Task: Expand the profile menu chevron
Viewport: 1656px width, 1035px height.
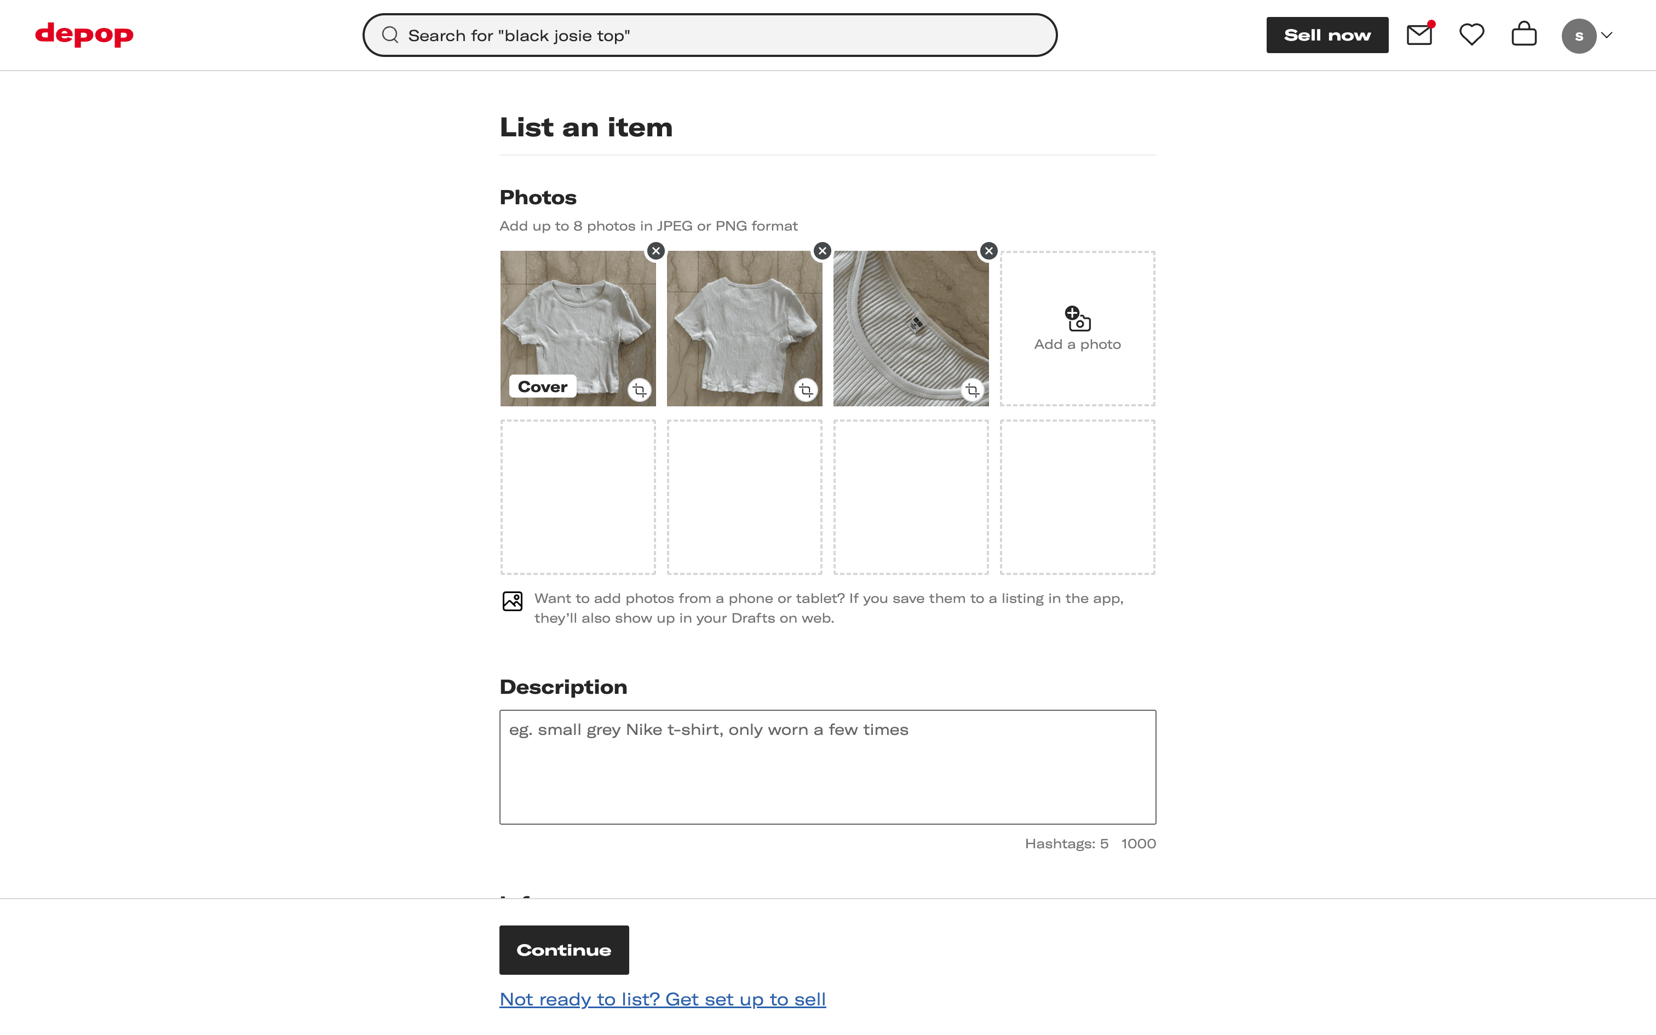Action: point(1607,36)
